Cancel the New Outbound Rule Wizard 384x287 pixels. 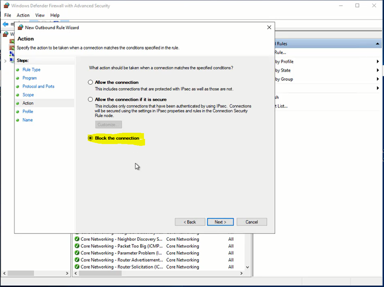[252, 222]
